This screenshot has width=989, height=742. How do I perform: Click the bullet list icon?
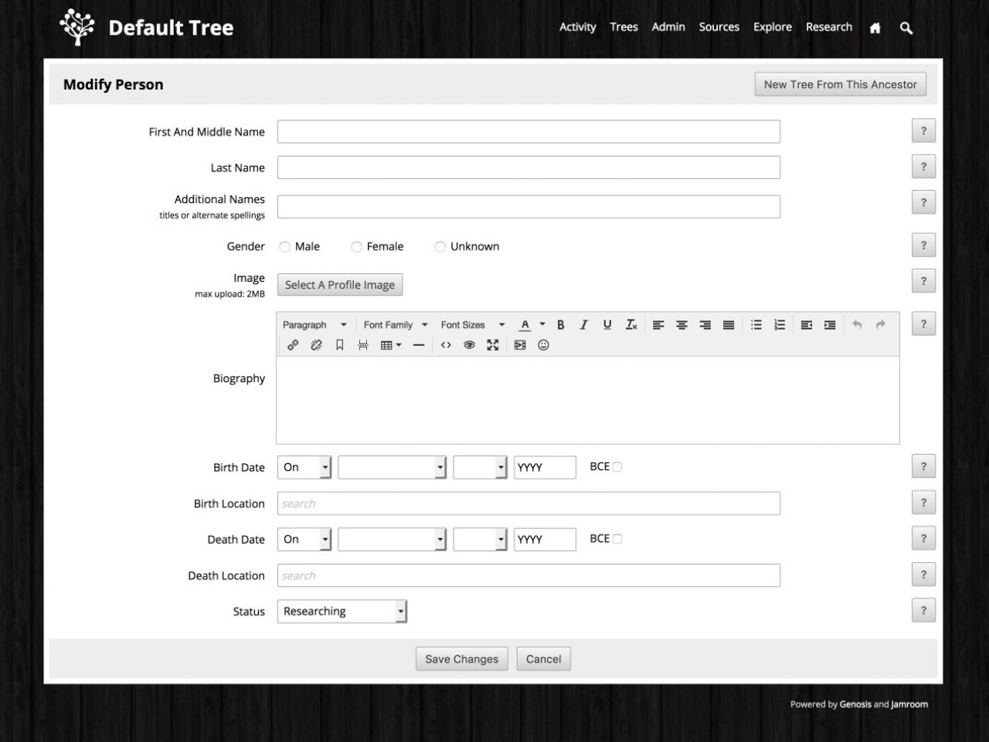[x=756, y=325]
